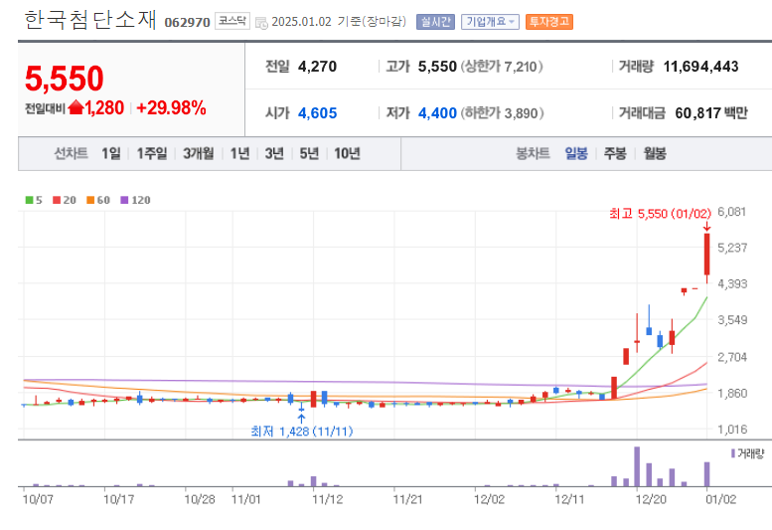Click the calendar icon beside the date
The width and height of the screenshot is (772, 530).
262,23
